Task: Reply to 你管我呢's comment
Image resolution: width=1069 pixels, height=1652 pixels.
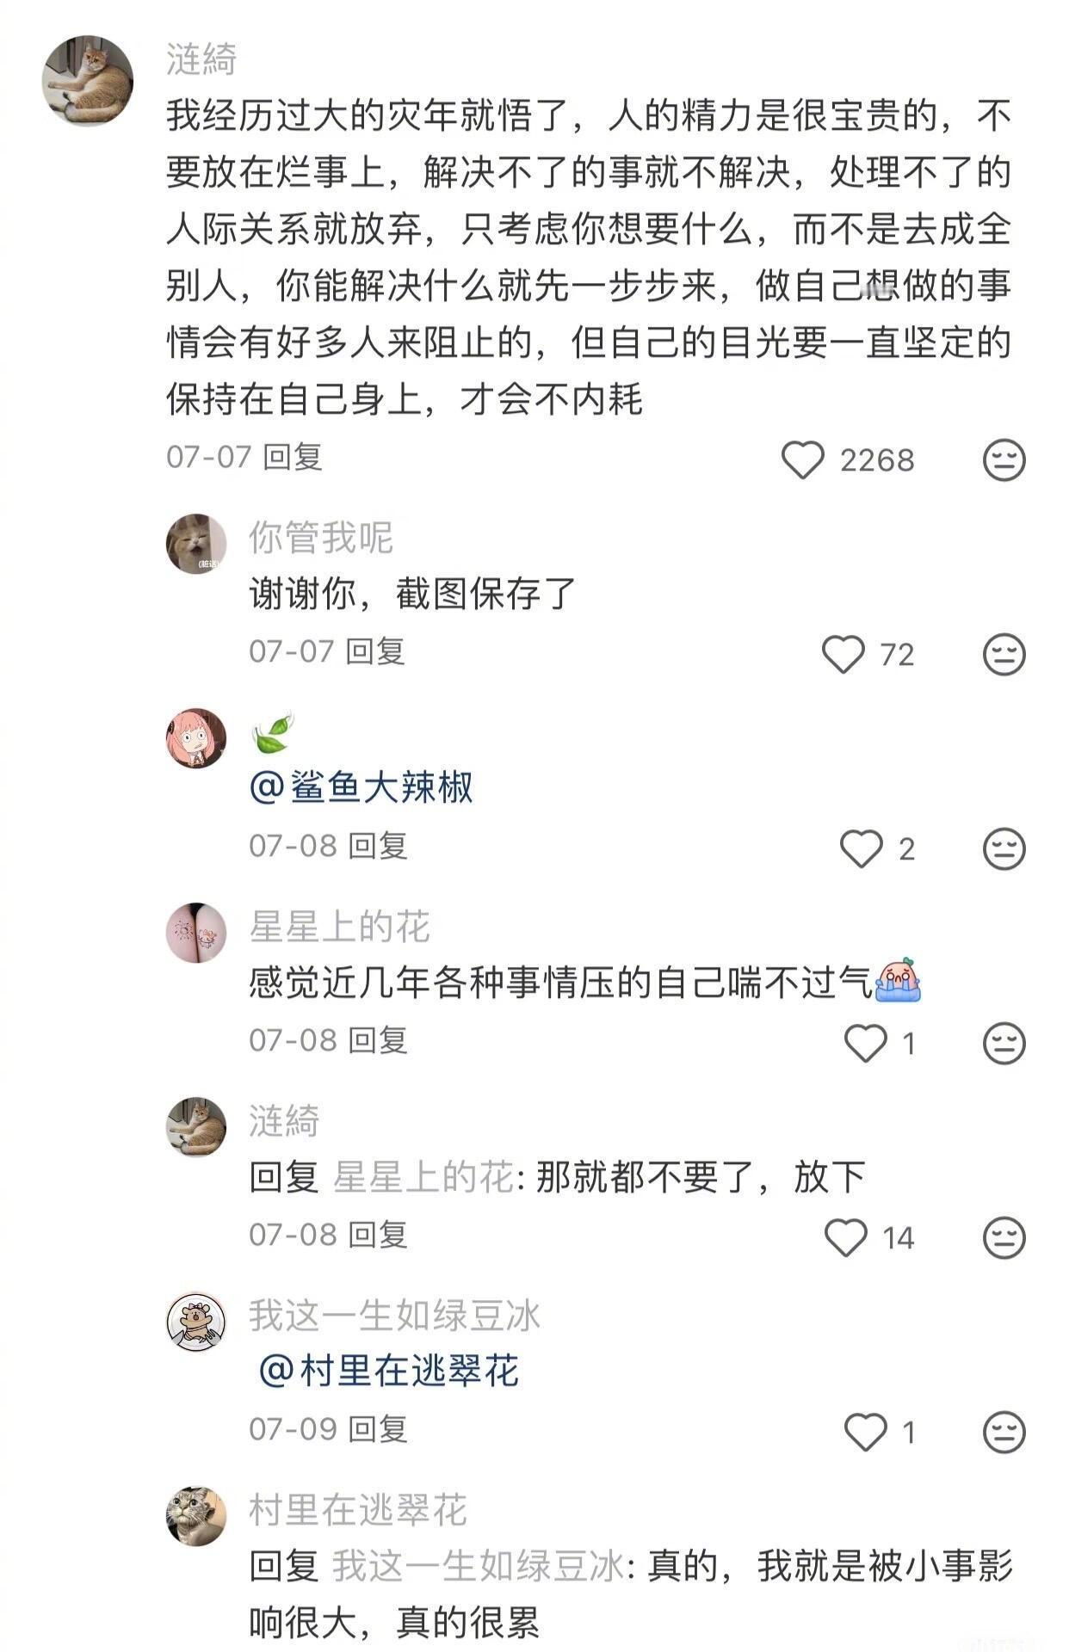Action: pyautogui.click(x=375, y=651)
